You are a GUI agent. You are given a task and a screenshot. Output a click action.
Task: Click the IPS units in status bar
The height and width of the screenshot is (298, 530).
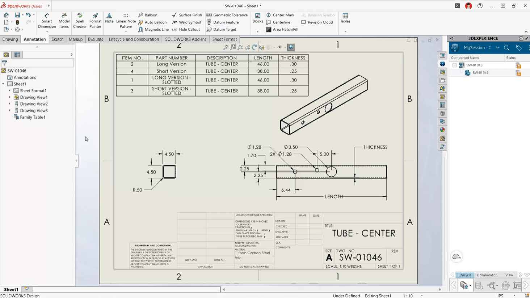point(500,295)
